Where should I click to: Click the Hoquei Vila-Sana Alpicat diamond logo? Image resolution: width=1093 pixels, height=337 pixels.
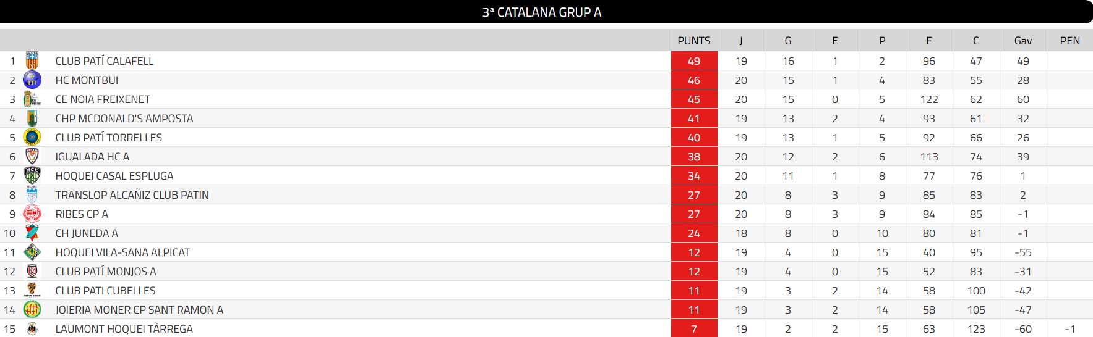point(32,252)
